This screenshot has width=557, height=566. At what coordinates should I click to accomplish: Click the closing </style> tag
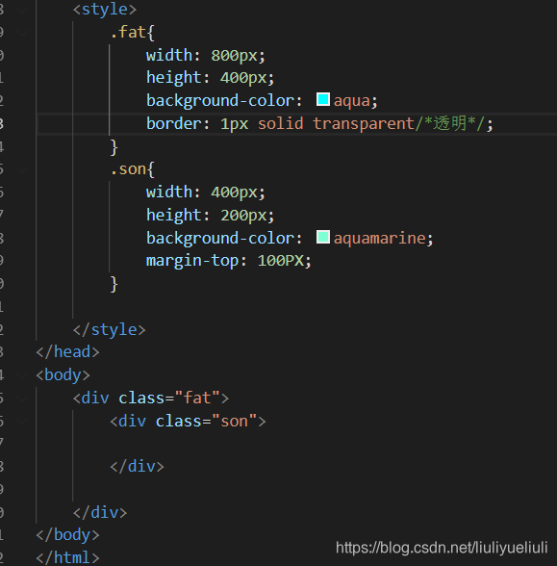pyautogui.click(x=110, y=329)
